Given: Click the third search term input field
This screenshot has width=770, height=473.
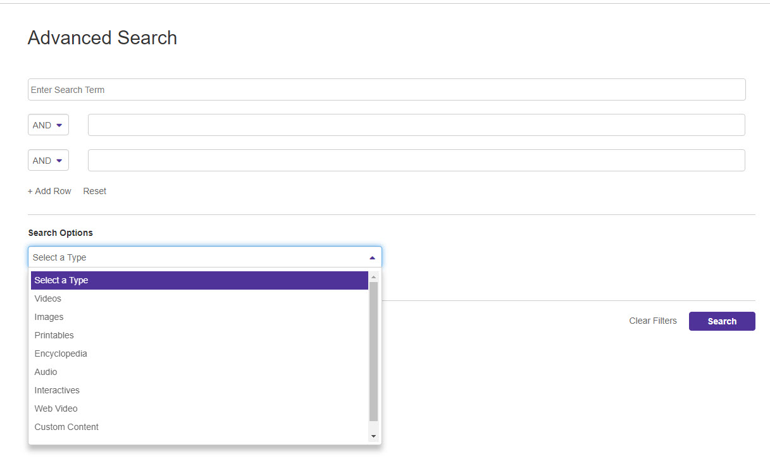Looking at the screenshot, I should point(416,161).
